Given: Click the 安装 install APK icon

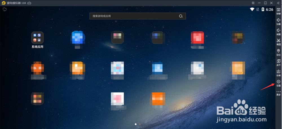Looking at the screenshot, I should [278, 73].
